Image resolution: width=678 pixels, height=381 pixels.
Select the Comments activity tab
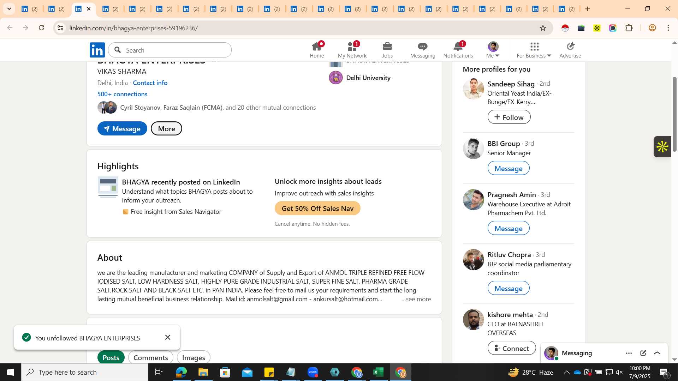(150, 357)
